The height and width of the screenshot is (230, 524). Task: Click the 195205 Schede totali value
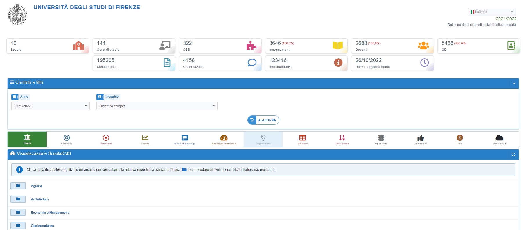[x=106, y=60]
